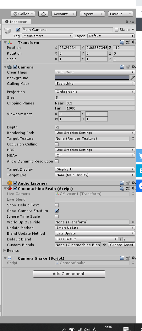142x331 pixels.
Task: Click the Create Asset button
Action: [122, 245]
